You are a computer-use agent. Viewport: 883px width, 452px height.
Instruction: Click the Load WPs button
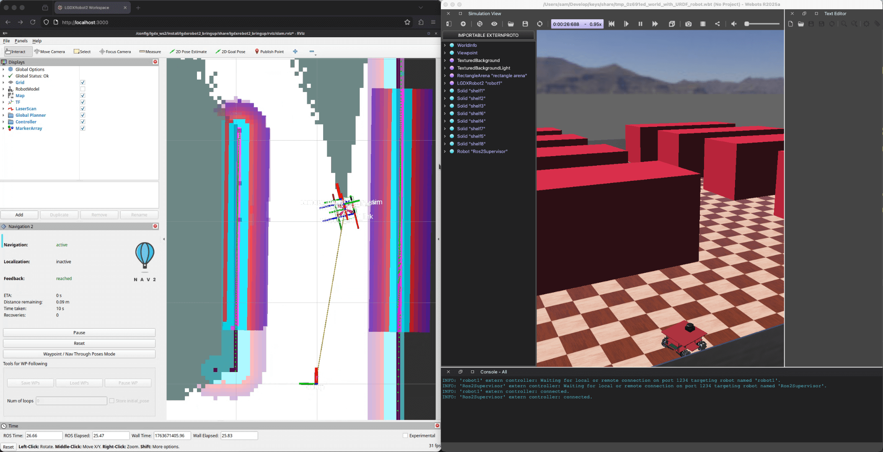pos(79,383)
